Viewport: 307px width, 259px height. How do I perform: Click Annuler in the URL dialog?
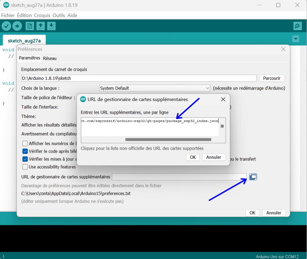pos(214,157)
